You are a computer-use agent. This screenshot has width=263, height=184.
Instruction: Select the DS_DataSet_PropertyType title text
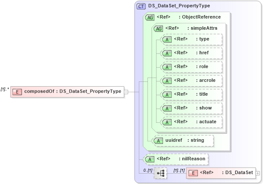pos(179,6)
